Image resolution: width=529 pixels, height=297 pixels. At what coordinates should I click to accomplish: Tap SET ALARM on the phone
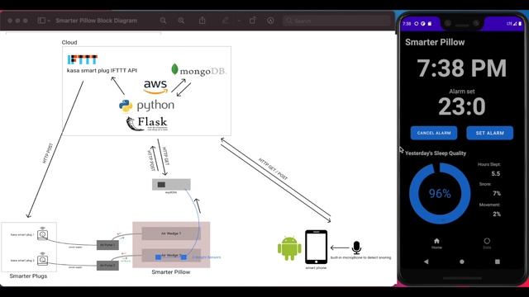coord(490,133)
